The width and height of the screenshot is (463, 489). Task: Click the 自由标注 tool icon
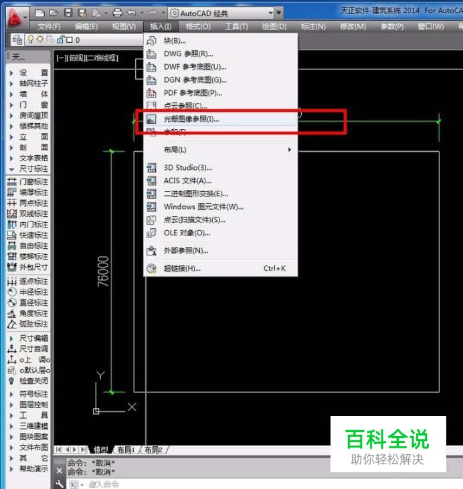coord(12,246)
